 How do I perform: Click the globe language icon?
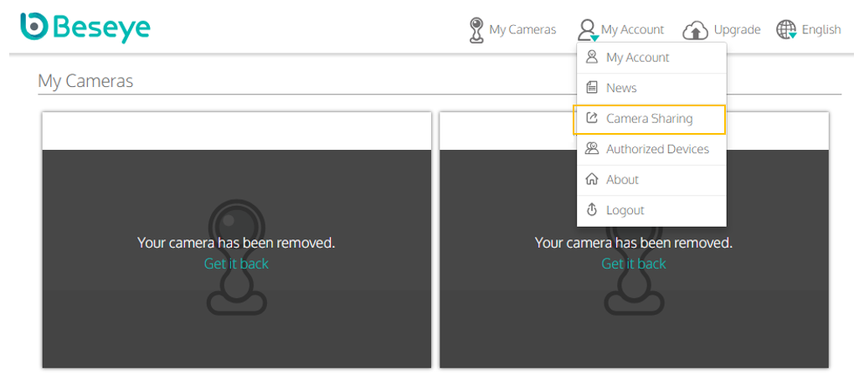point(786,29)
